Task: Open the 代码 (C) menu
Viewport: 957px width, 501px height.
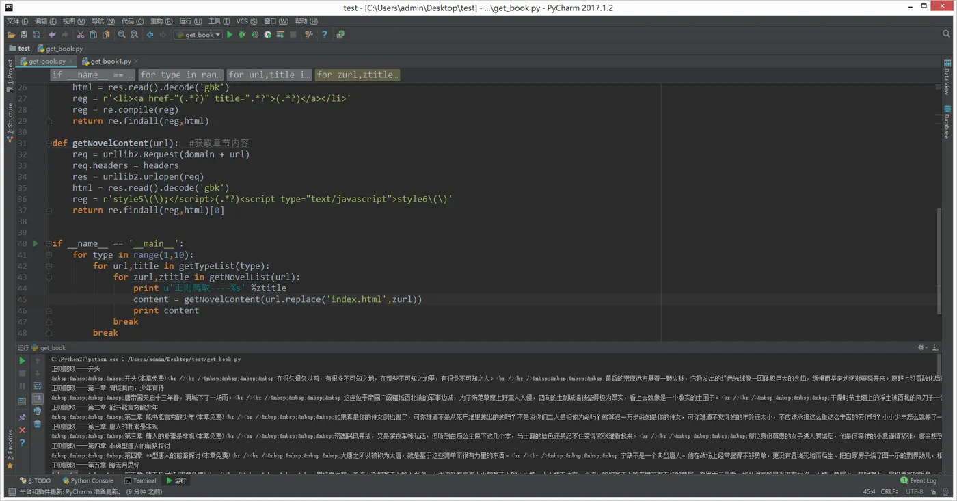Action: click(x=133, y=21)
